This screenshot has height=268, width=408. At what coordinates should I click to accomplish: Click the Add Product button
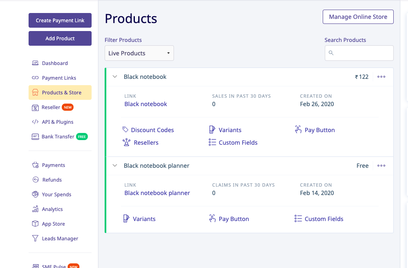[60, 39]
